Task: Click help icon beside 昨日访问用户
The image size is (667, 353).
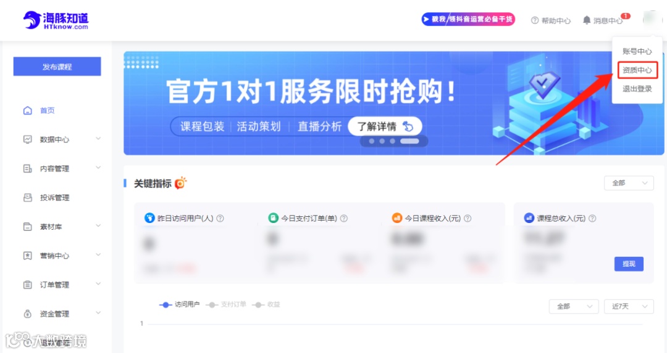Action: click(x=220, y=218)
